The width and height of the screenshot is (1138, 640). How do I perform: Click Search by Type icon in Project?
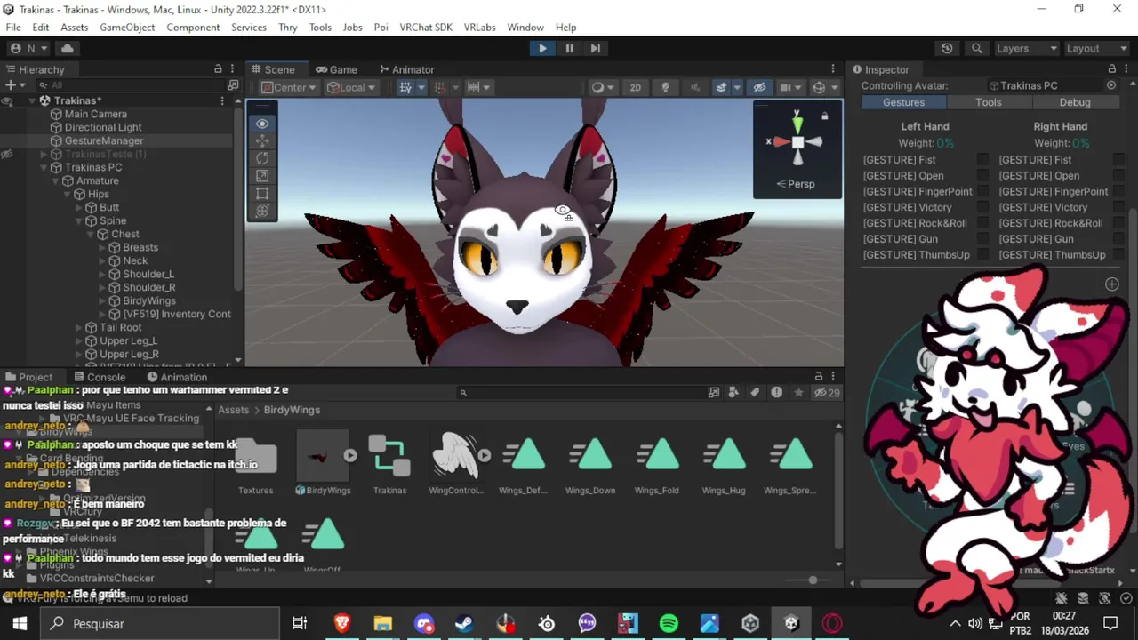[x=733, y=393]
